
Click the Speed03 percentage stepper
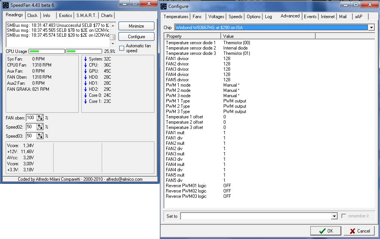pyautogui.click(x=40, y=136)
